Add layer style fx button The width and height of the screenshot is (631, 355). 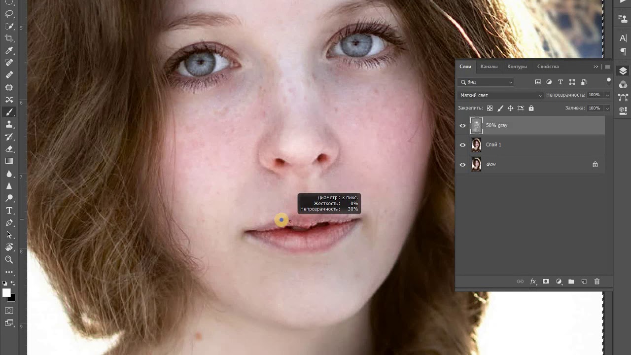point(533,282)
